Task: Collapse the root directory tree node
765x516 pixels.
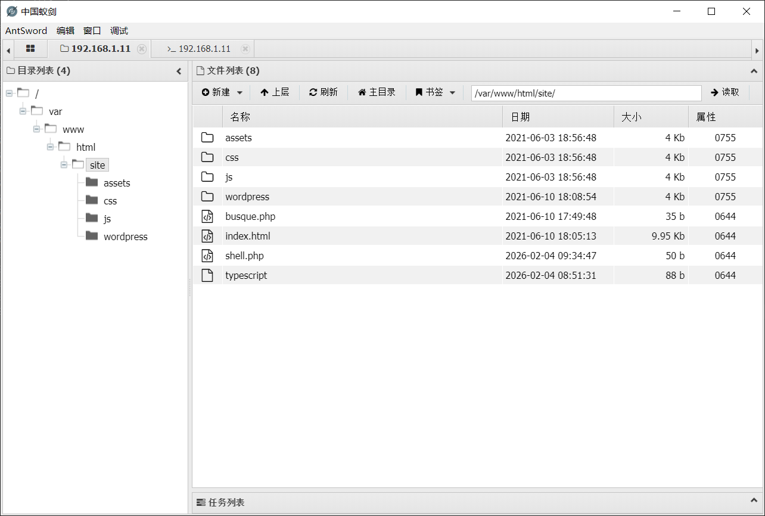Action: pos(10,94)
